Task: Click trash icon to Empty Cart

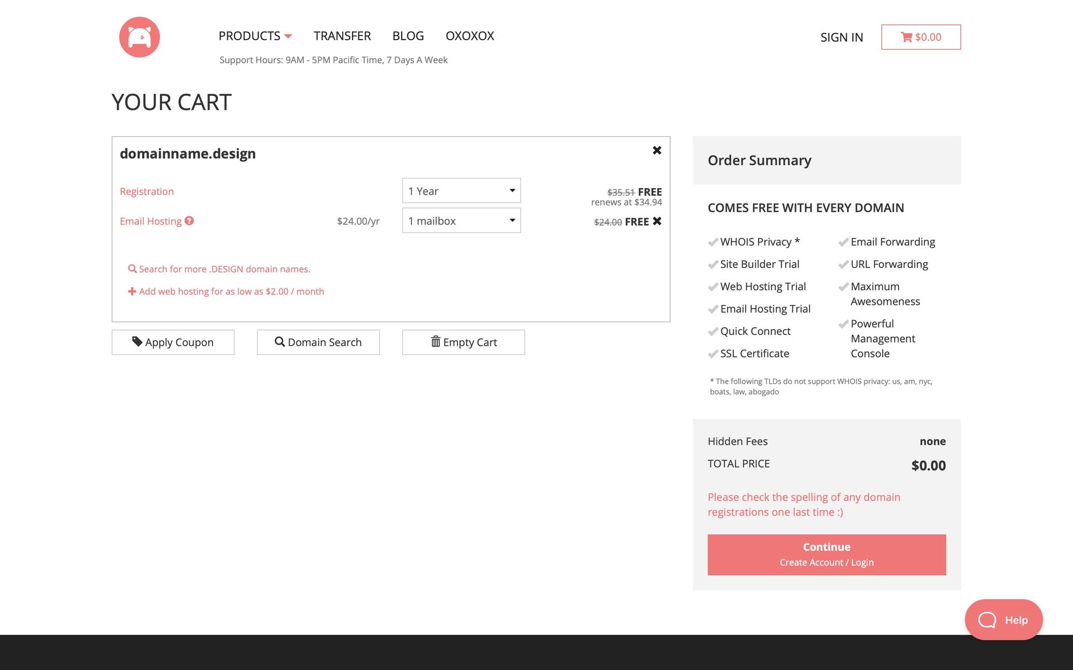Action: click(x=435, y=341)
